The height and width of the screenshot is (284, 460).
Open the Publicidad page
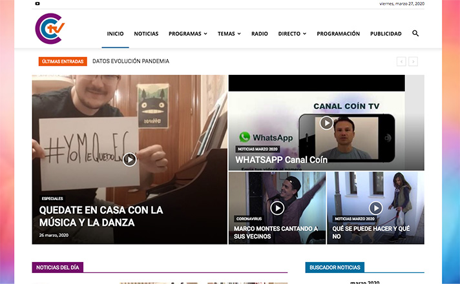point(386,34)
